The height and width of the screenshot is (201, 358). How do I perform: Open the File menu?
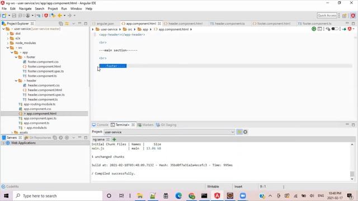pyautogui.click(x=4, y=9)
